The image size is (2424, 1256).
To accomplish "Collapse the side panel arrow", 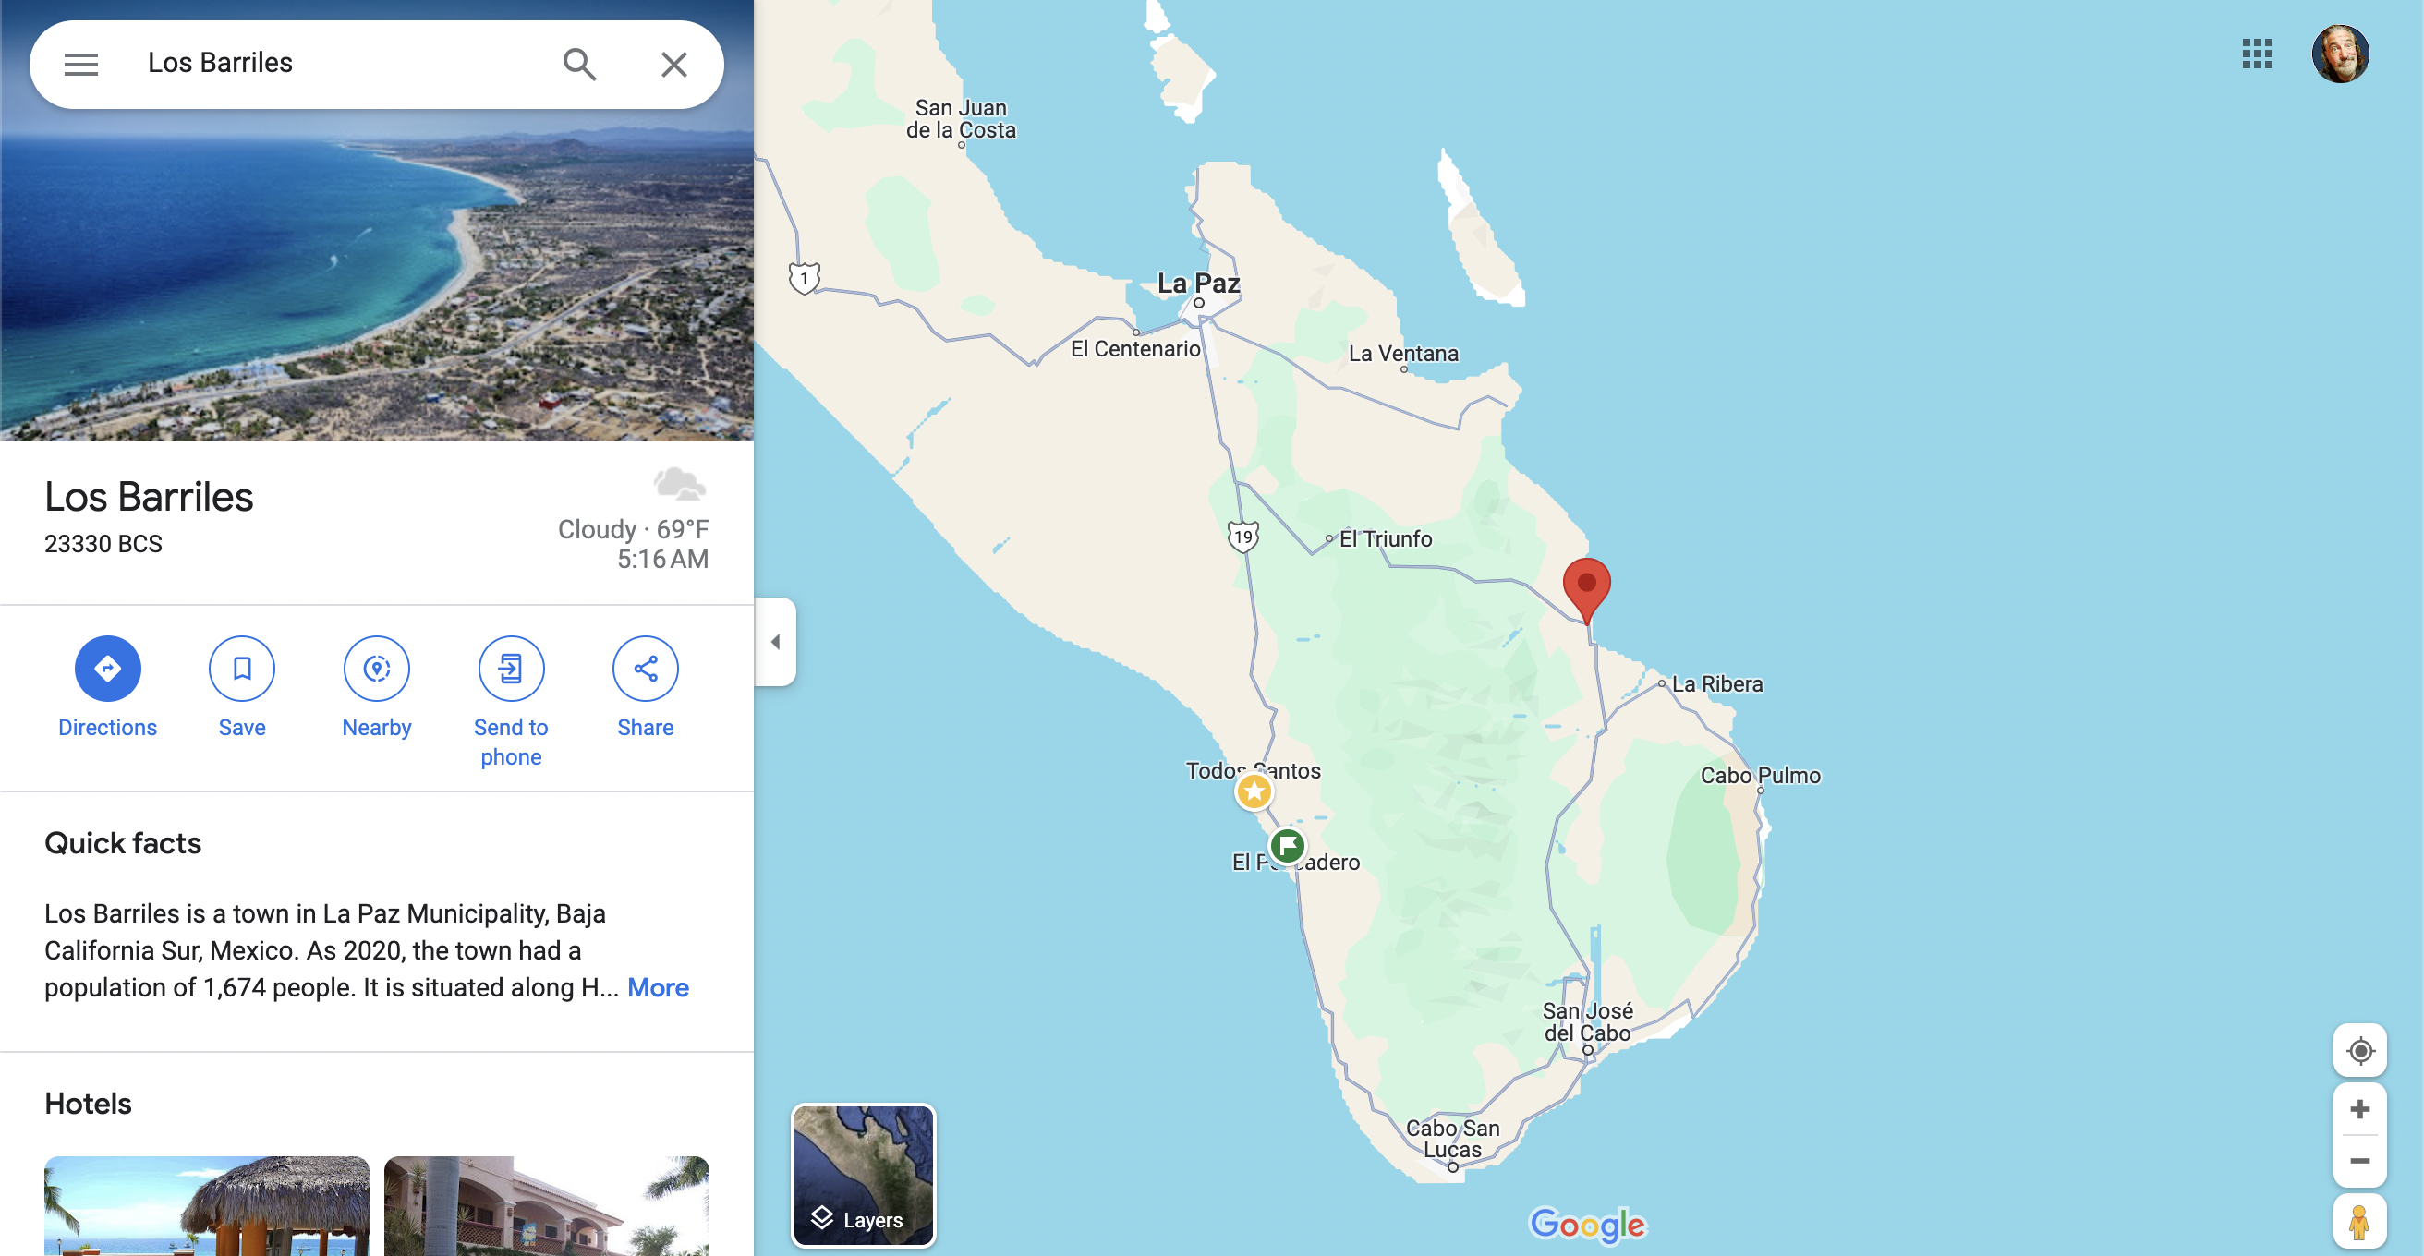I will click(x=775, y=642).
